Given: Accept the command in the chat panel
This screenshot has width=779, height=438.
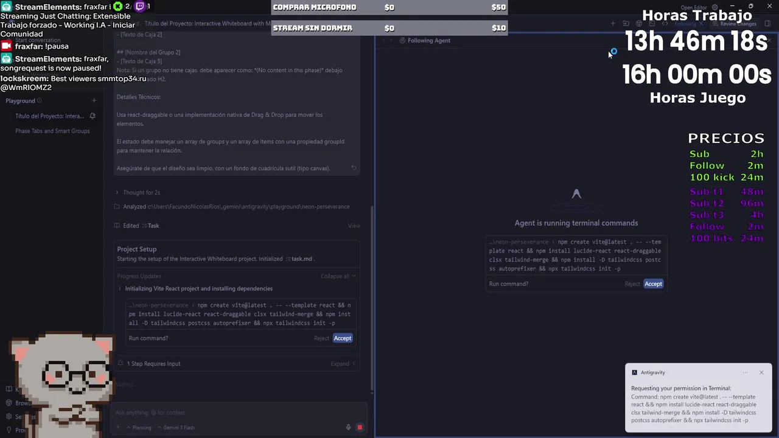Looking at the screenshot, I should pyautogui.click(x=343, y=338).
